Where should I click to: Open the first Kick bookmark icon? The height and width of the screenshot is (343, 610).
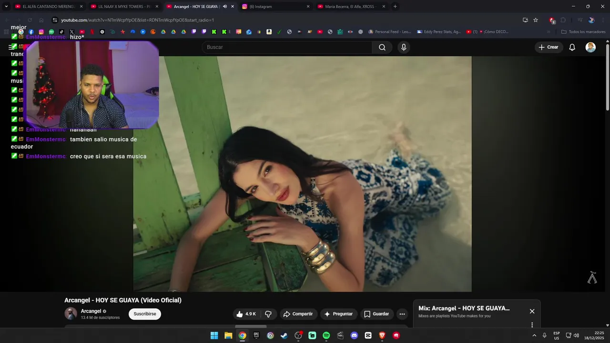pos(214,32)
